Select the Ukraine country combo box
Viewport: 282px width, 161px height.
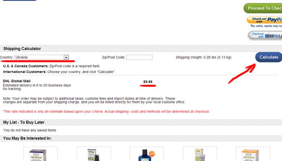tap(41, 57)
